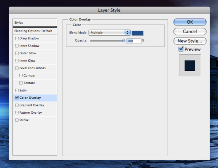218x168 pixels.
Task: Tick the Outer Glow checkbox
Action: [x=17, y=53]
